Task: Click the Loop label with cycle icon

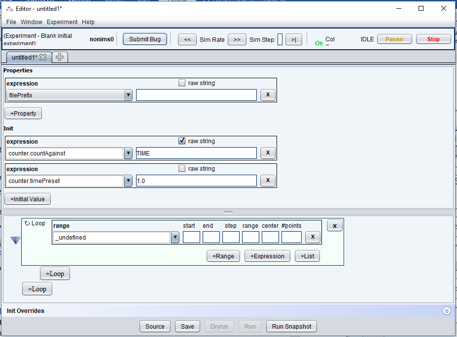Action: tap(35, 223)
